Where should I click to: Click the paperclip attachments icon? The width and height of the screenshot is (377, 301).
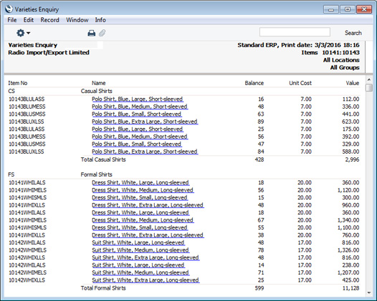tap(102, 33)
